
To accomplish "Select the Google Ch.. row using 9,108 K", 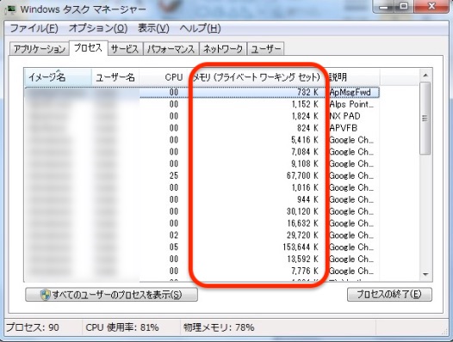I will 202,164.
